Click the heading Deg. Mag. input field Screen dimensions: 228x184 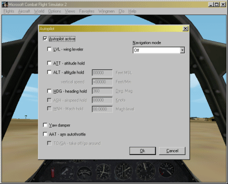coord(102,91)
